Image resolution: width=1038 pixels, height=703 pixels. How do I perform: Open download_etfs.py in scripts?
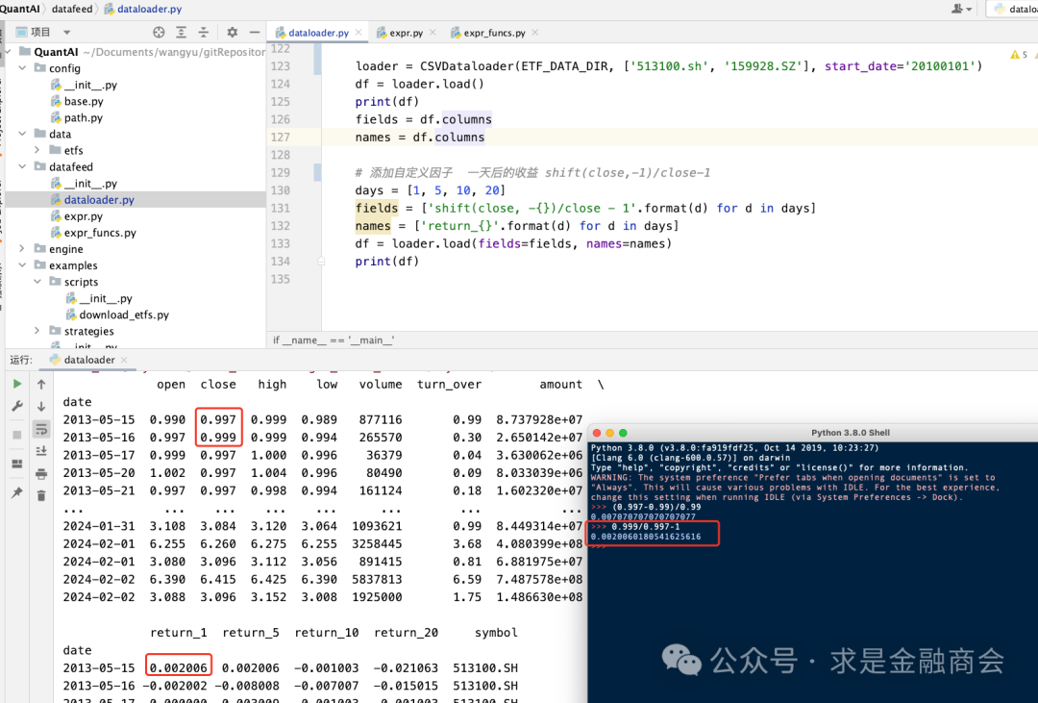(124, 314)
